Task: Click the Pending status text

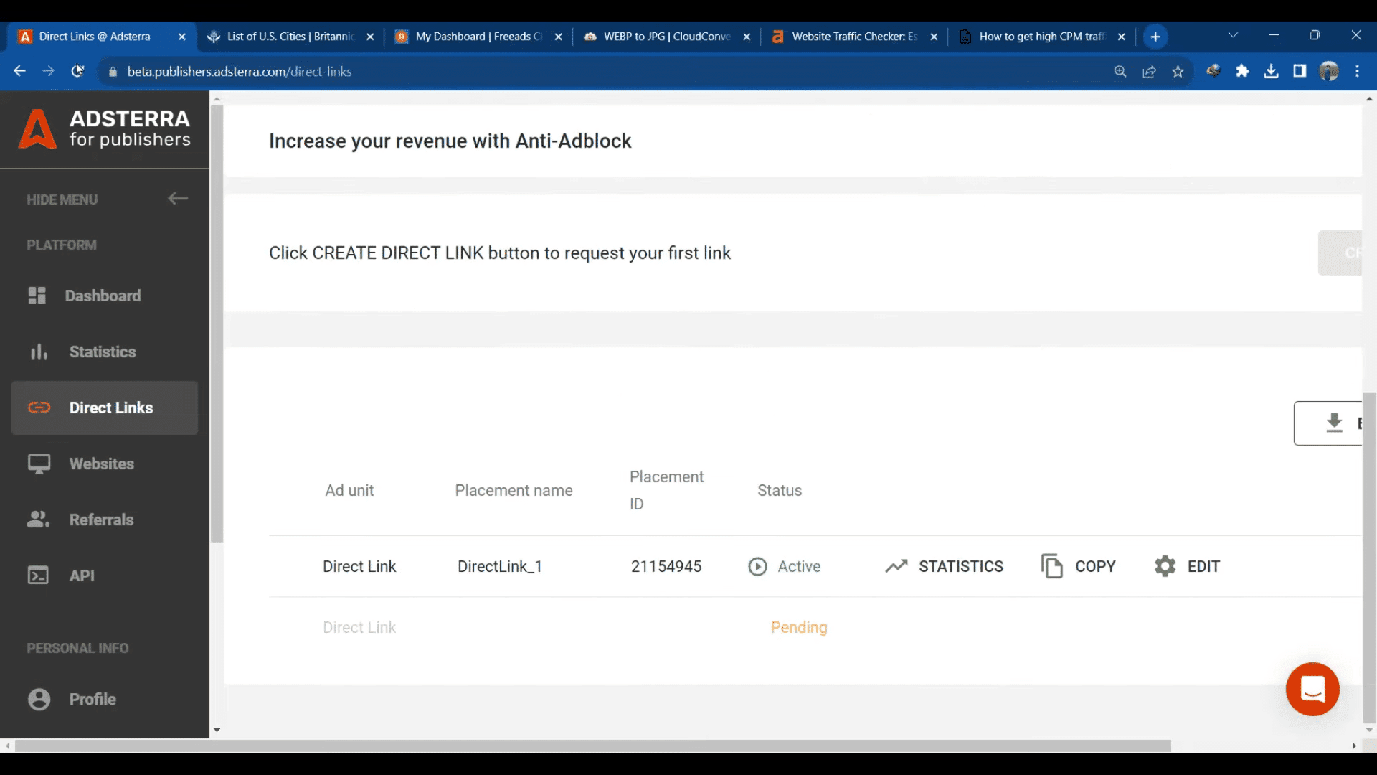Action: click(799, 627)
